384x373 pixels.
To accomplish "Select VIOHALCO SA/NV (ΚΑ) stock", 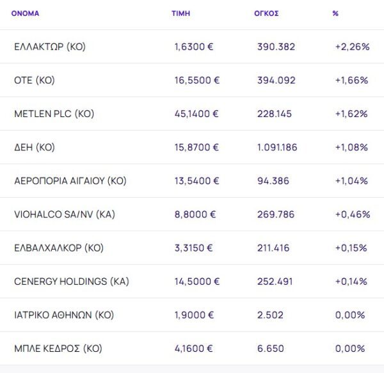I will click(x=64, y=214).
